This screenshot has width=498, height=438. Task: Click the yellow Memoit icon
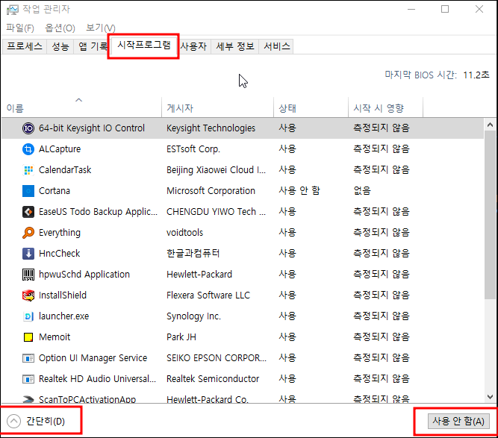(x=28, y=337)
